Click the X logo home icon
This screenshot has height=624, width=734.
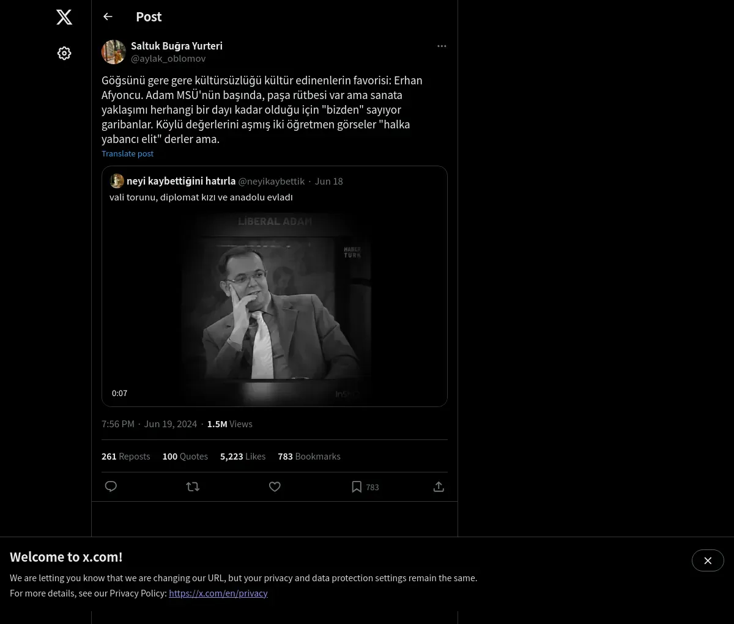point(64,17)
